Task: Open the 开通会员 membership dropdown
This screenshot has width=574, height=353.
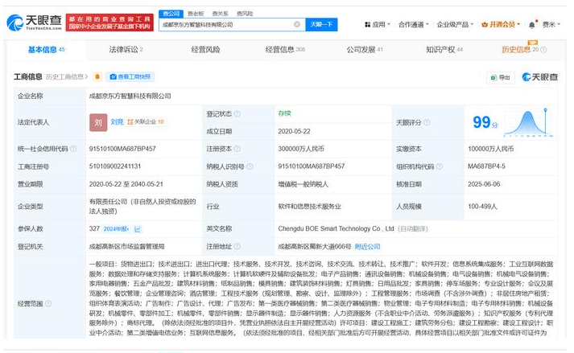Action: tap(501, 24)
